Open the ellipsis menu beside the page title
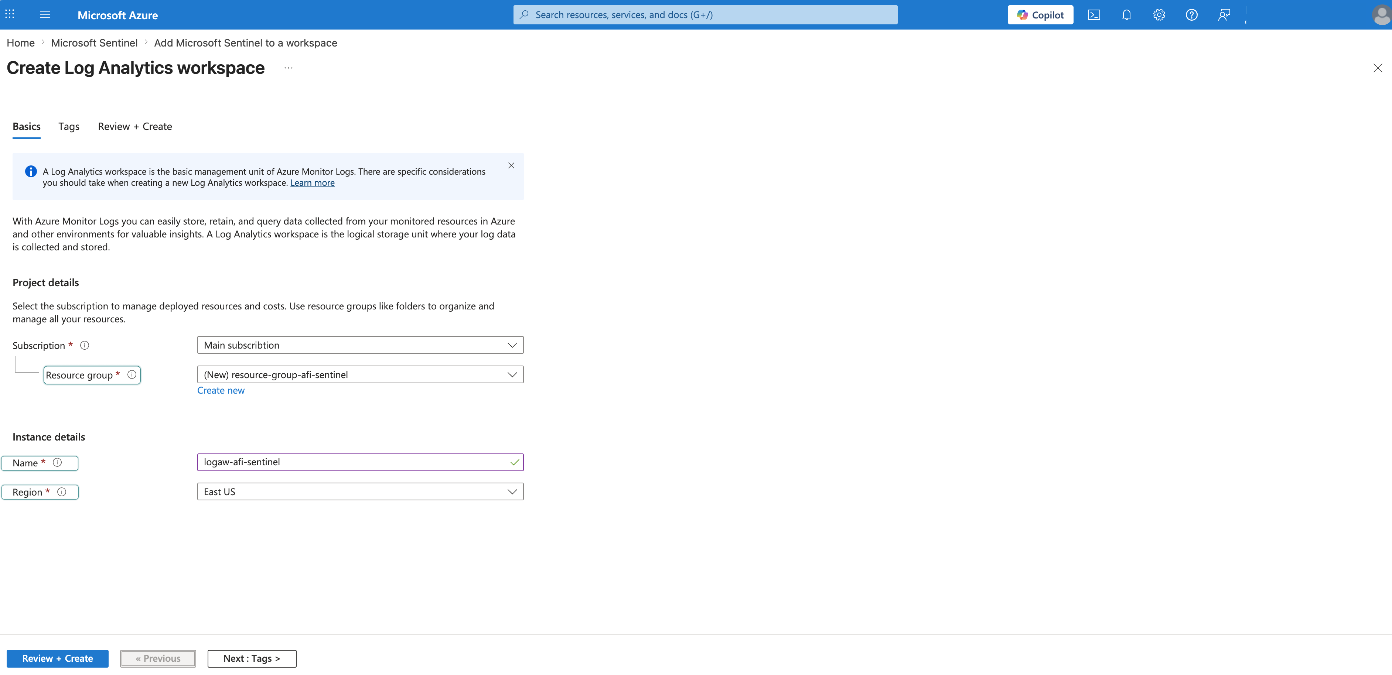Viewport: 1392px width, 675px height. tap(289, 68)
